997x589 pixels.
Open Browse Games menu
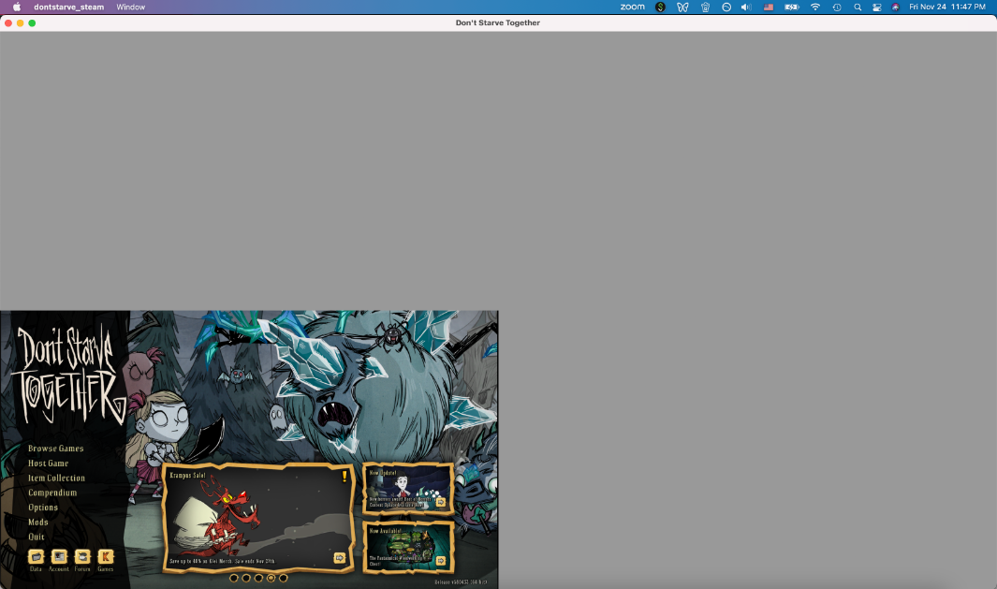[56, 449]
